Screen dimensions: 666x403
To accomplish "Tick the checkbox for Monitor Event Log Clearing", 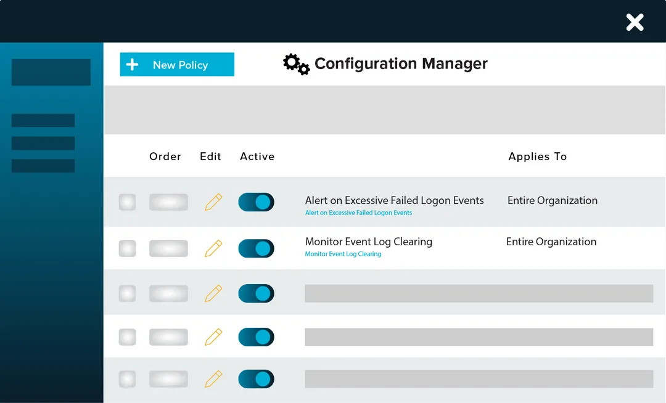I will [x=128, y=248].
